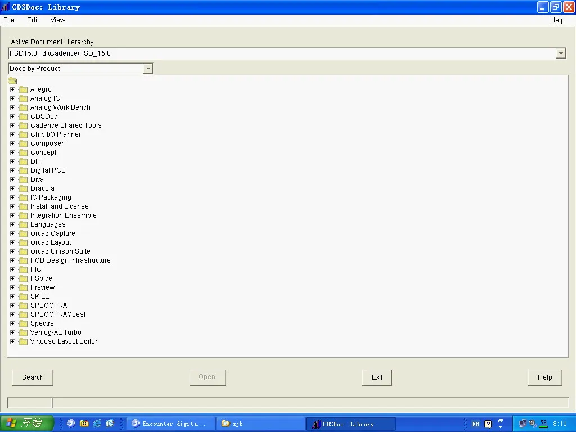This screenshot has width=576, height=432.
Task: Click the root folder icon atop the tree
Action: (12, 80)
